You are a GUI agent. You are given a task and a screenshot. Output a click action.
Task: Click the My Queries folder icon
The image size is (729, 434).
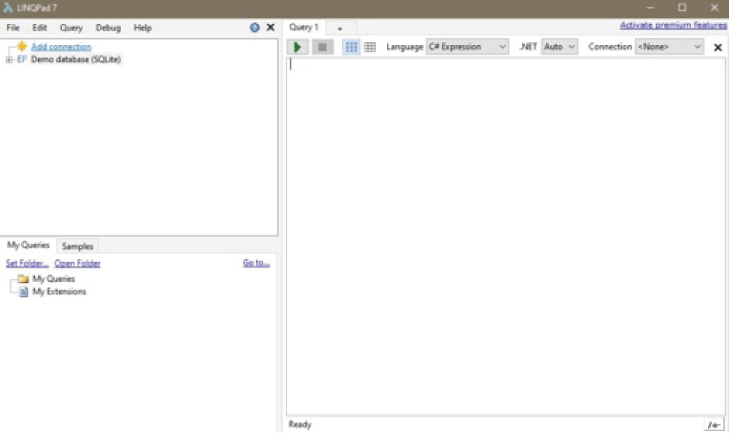click(23, 278)
